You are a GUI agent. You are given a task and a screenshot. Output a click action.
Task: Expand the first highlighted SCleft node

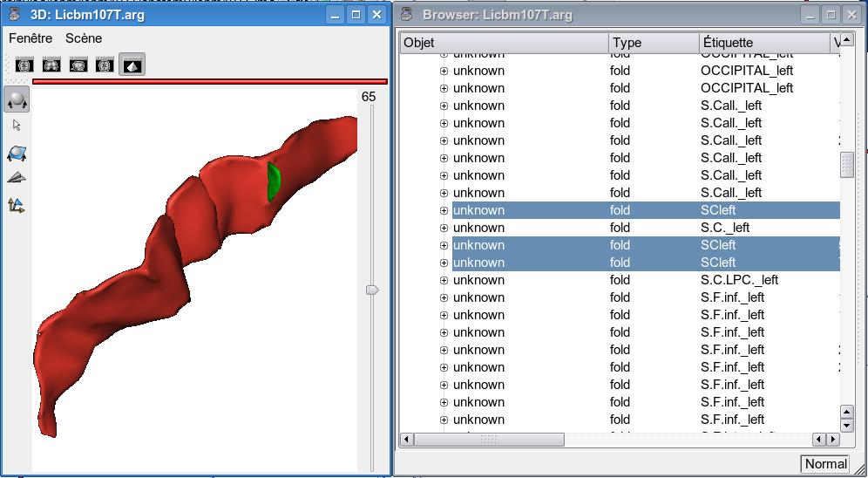pos(444,210)
